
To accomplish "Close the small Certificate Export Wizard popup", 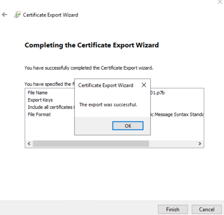I will tap(144, 85).
